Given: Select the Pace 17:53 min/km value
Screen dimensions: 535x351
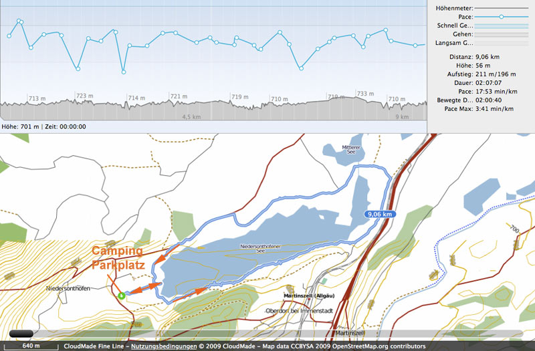Looking at the screenshot, I should (496, 92).
